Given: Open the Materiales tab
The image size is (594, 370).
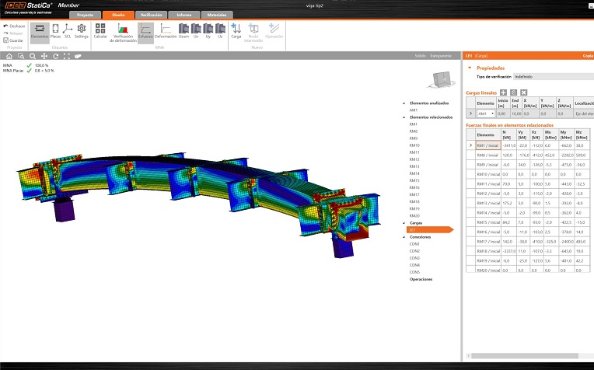Looking at the screenshot, I should pyautogui.click(x=215, y=15).
